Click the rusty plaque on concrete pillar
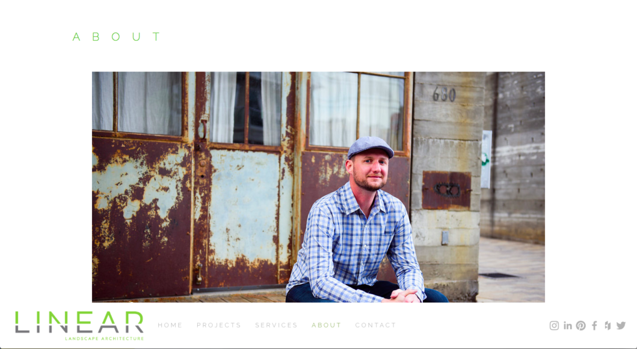 click(x=446, y=190)
